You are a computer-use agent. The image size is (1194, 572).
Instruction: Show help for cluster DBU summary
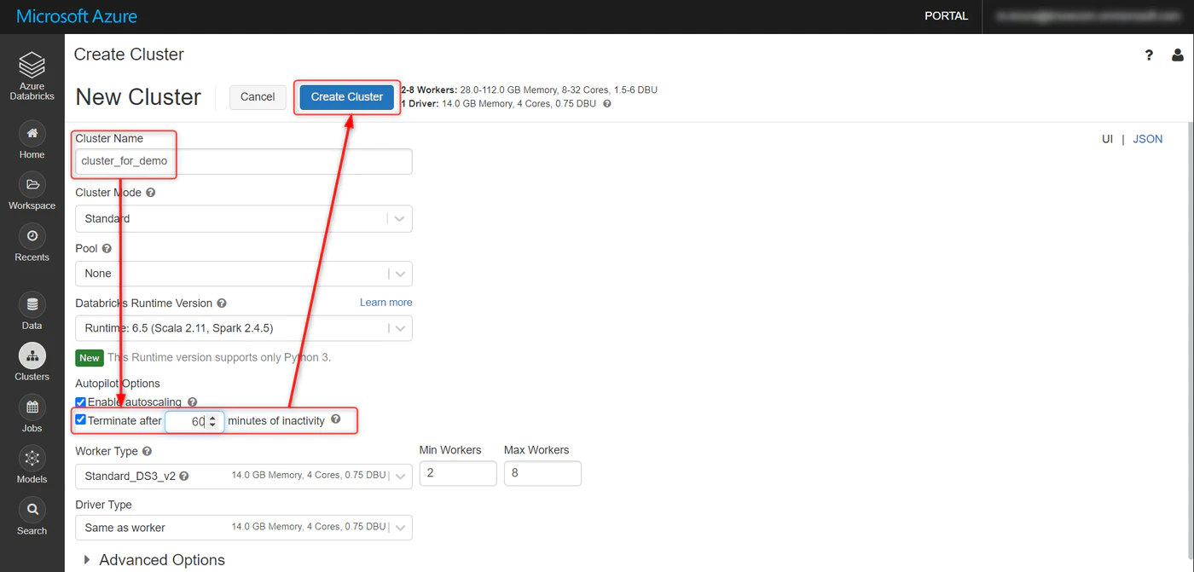(x=607, y=104)
